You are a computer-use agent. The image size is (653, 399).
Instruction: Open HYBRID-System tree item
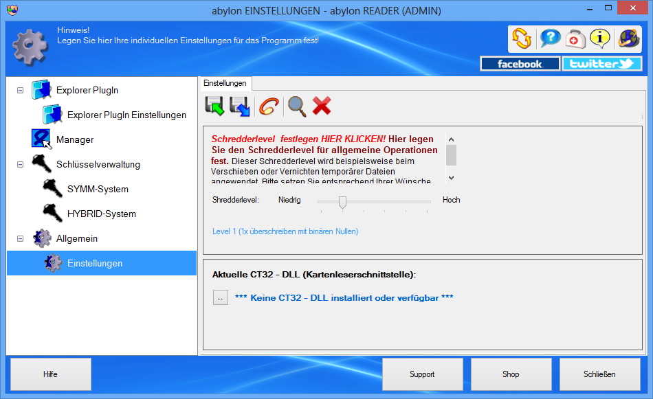coord(102,214)
